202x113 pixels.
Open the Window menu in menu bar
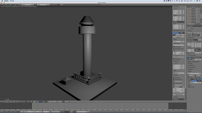(12, 1)
